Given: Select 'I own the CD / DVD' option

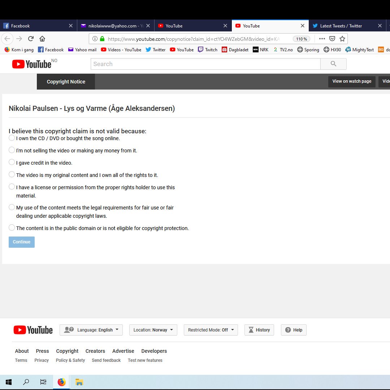Looking at the screenshot, I should pyautogui.click(x=12, y=138).
